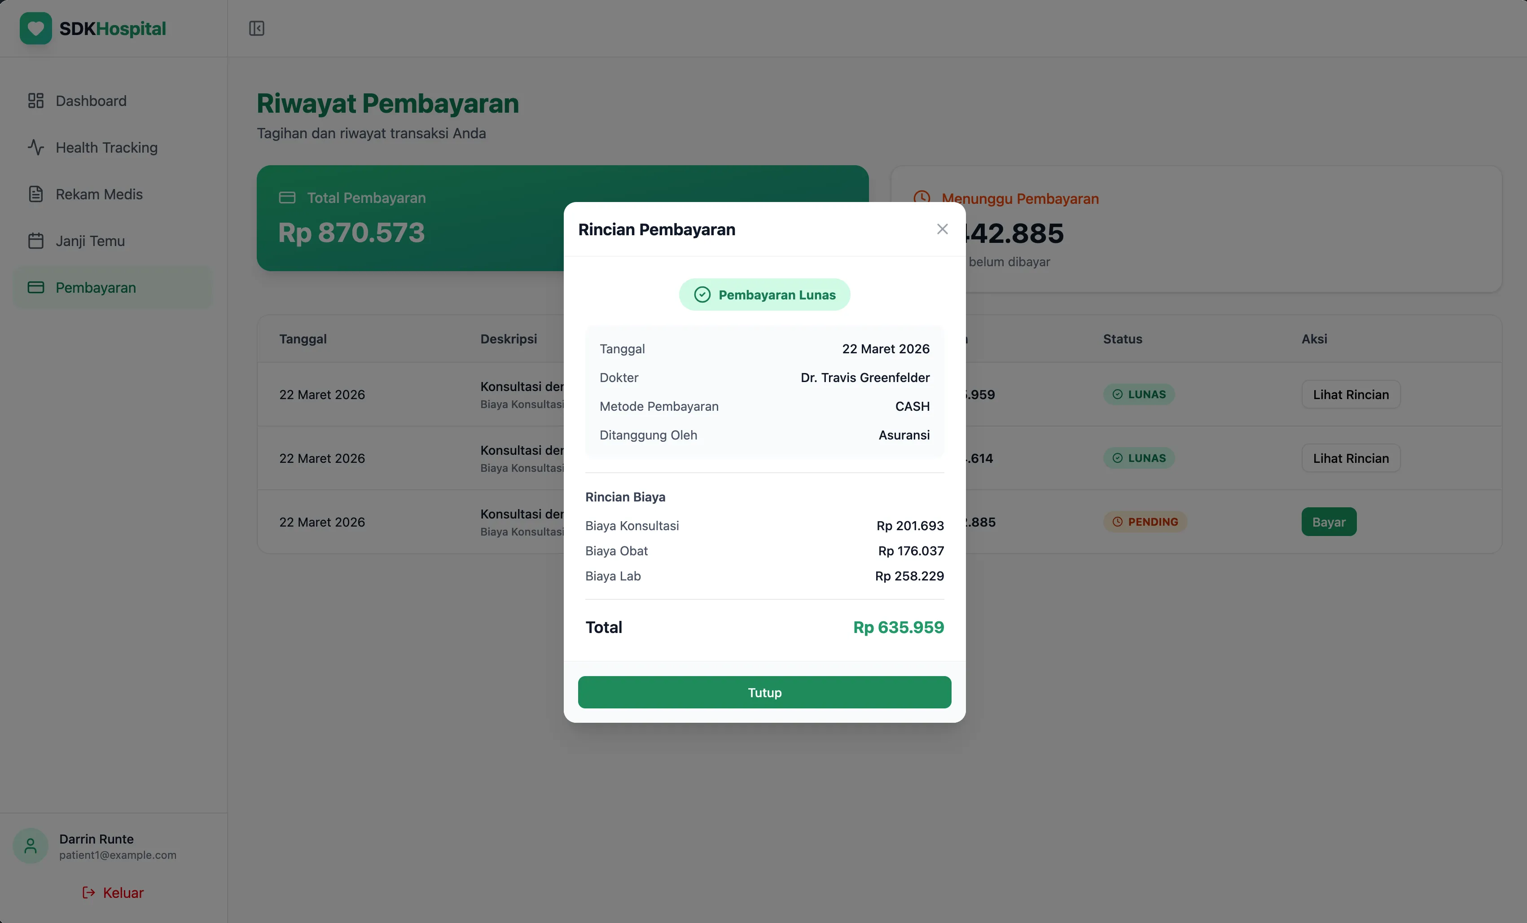Click the PENDING status badge
The image size is (1527, 923).
1145,521
